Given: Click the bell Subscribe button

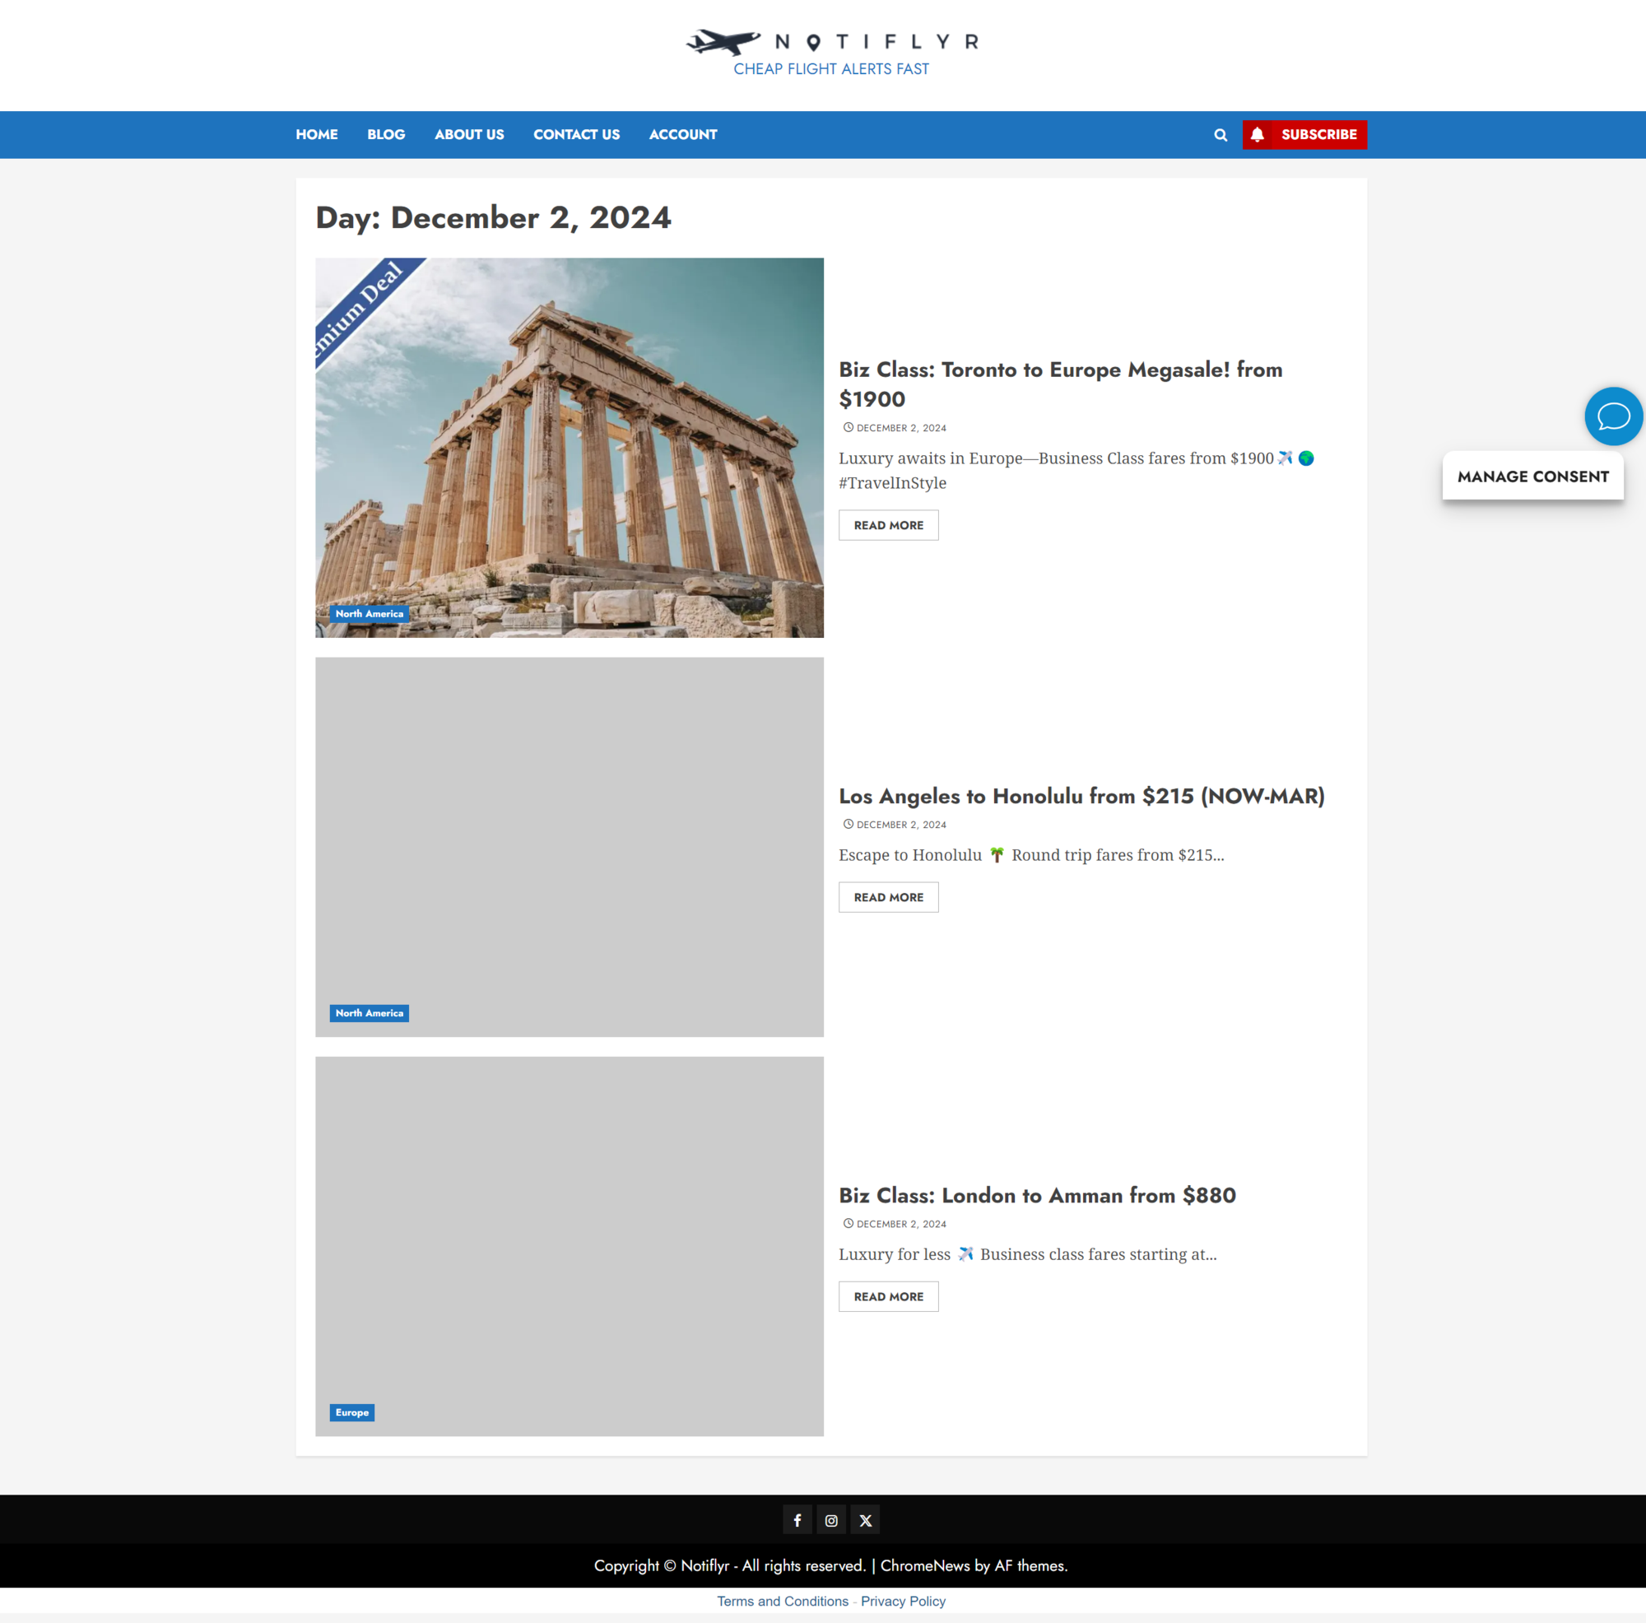Looking at the screenshot, I should click(1304, 135).
